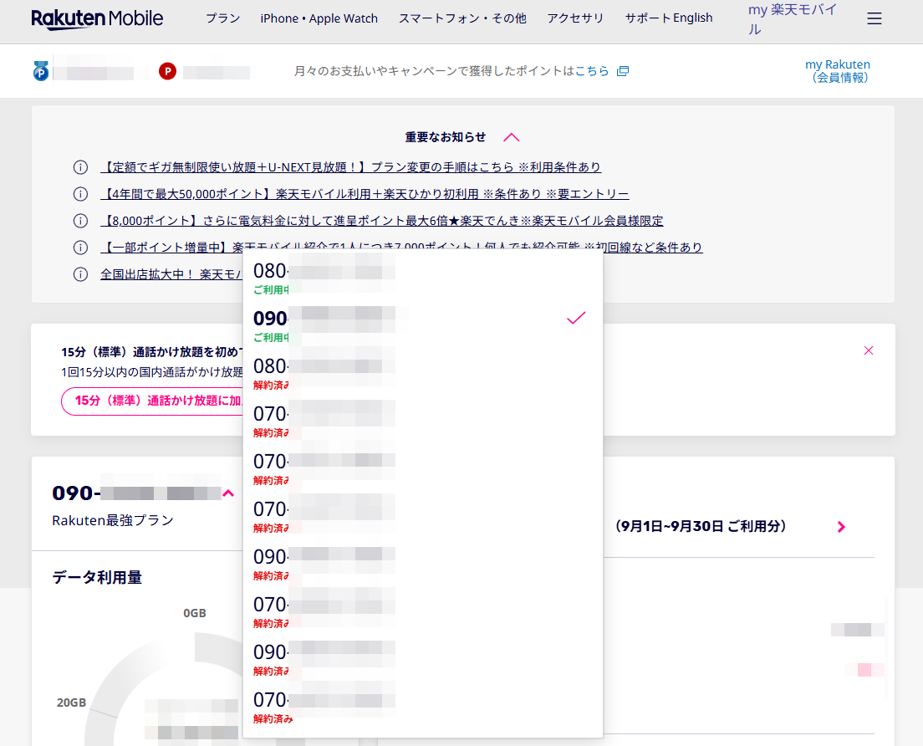Close the 15分通話かけ放題 banner
Screen dimensions: 923x746
[869, 350]
